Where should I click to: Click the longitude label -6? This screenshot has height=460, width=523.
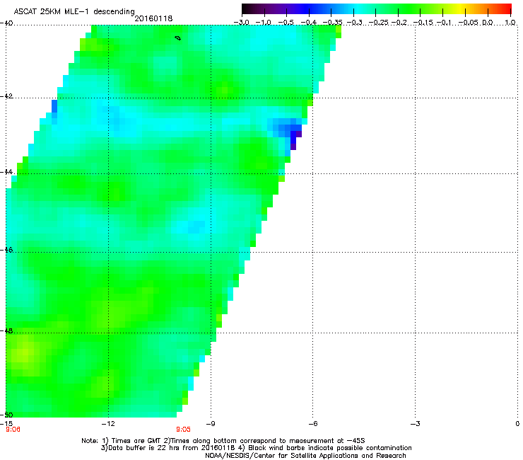pyautogui.click(x=312, y=424)
